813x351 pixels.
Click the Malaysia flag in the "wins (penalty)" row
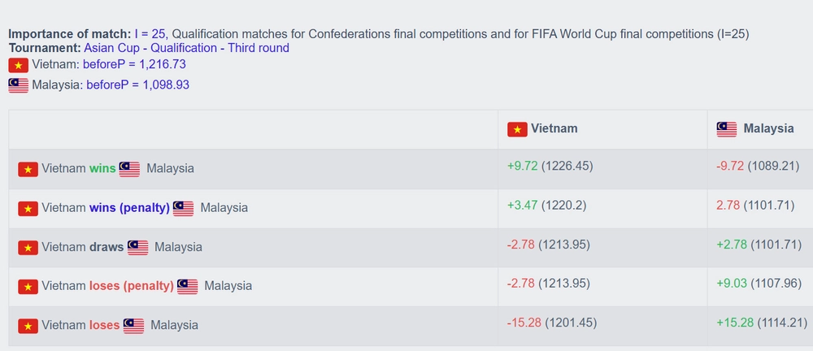point(183,208)
